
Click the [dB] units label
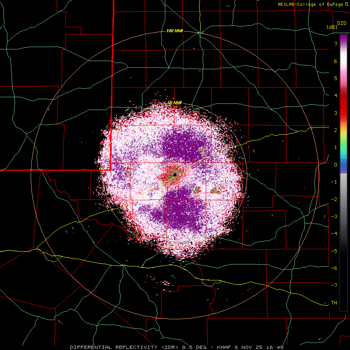click(x=332, y=27)
